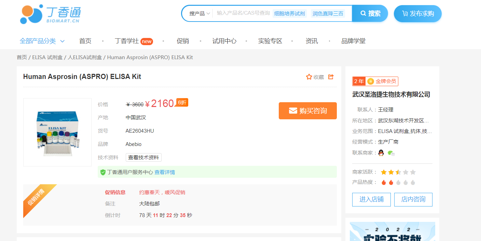The height and width of the screenshot is (241, 481).
Task: Click the sale price 2160
Action: 160,104
